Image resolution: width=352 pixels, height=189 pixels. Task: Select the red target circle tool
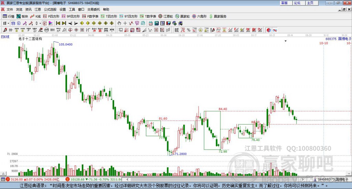coord(70,30)
